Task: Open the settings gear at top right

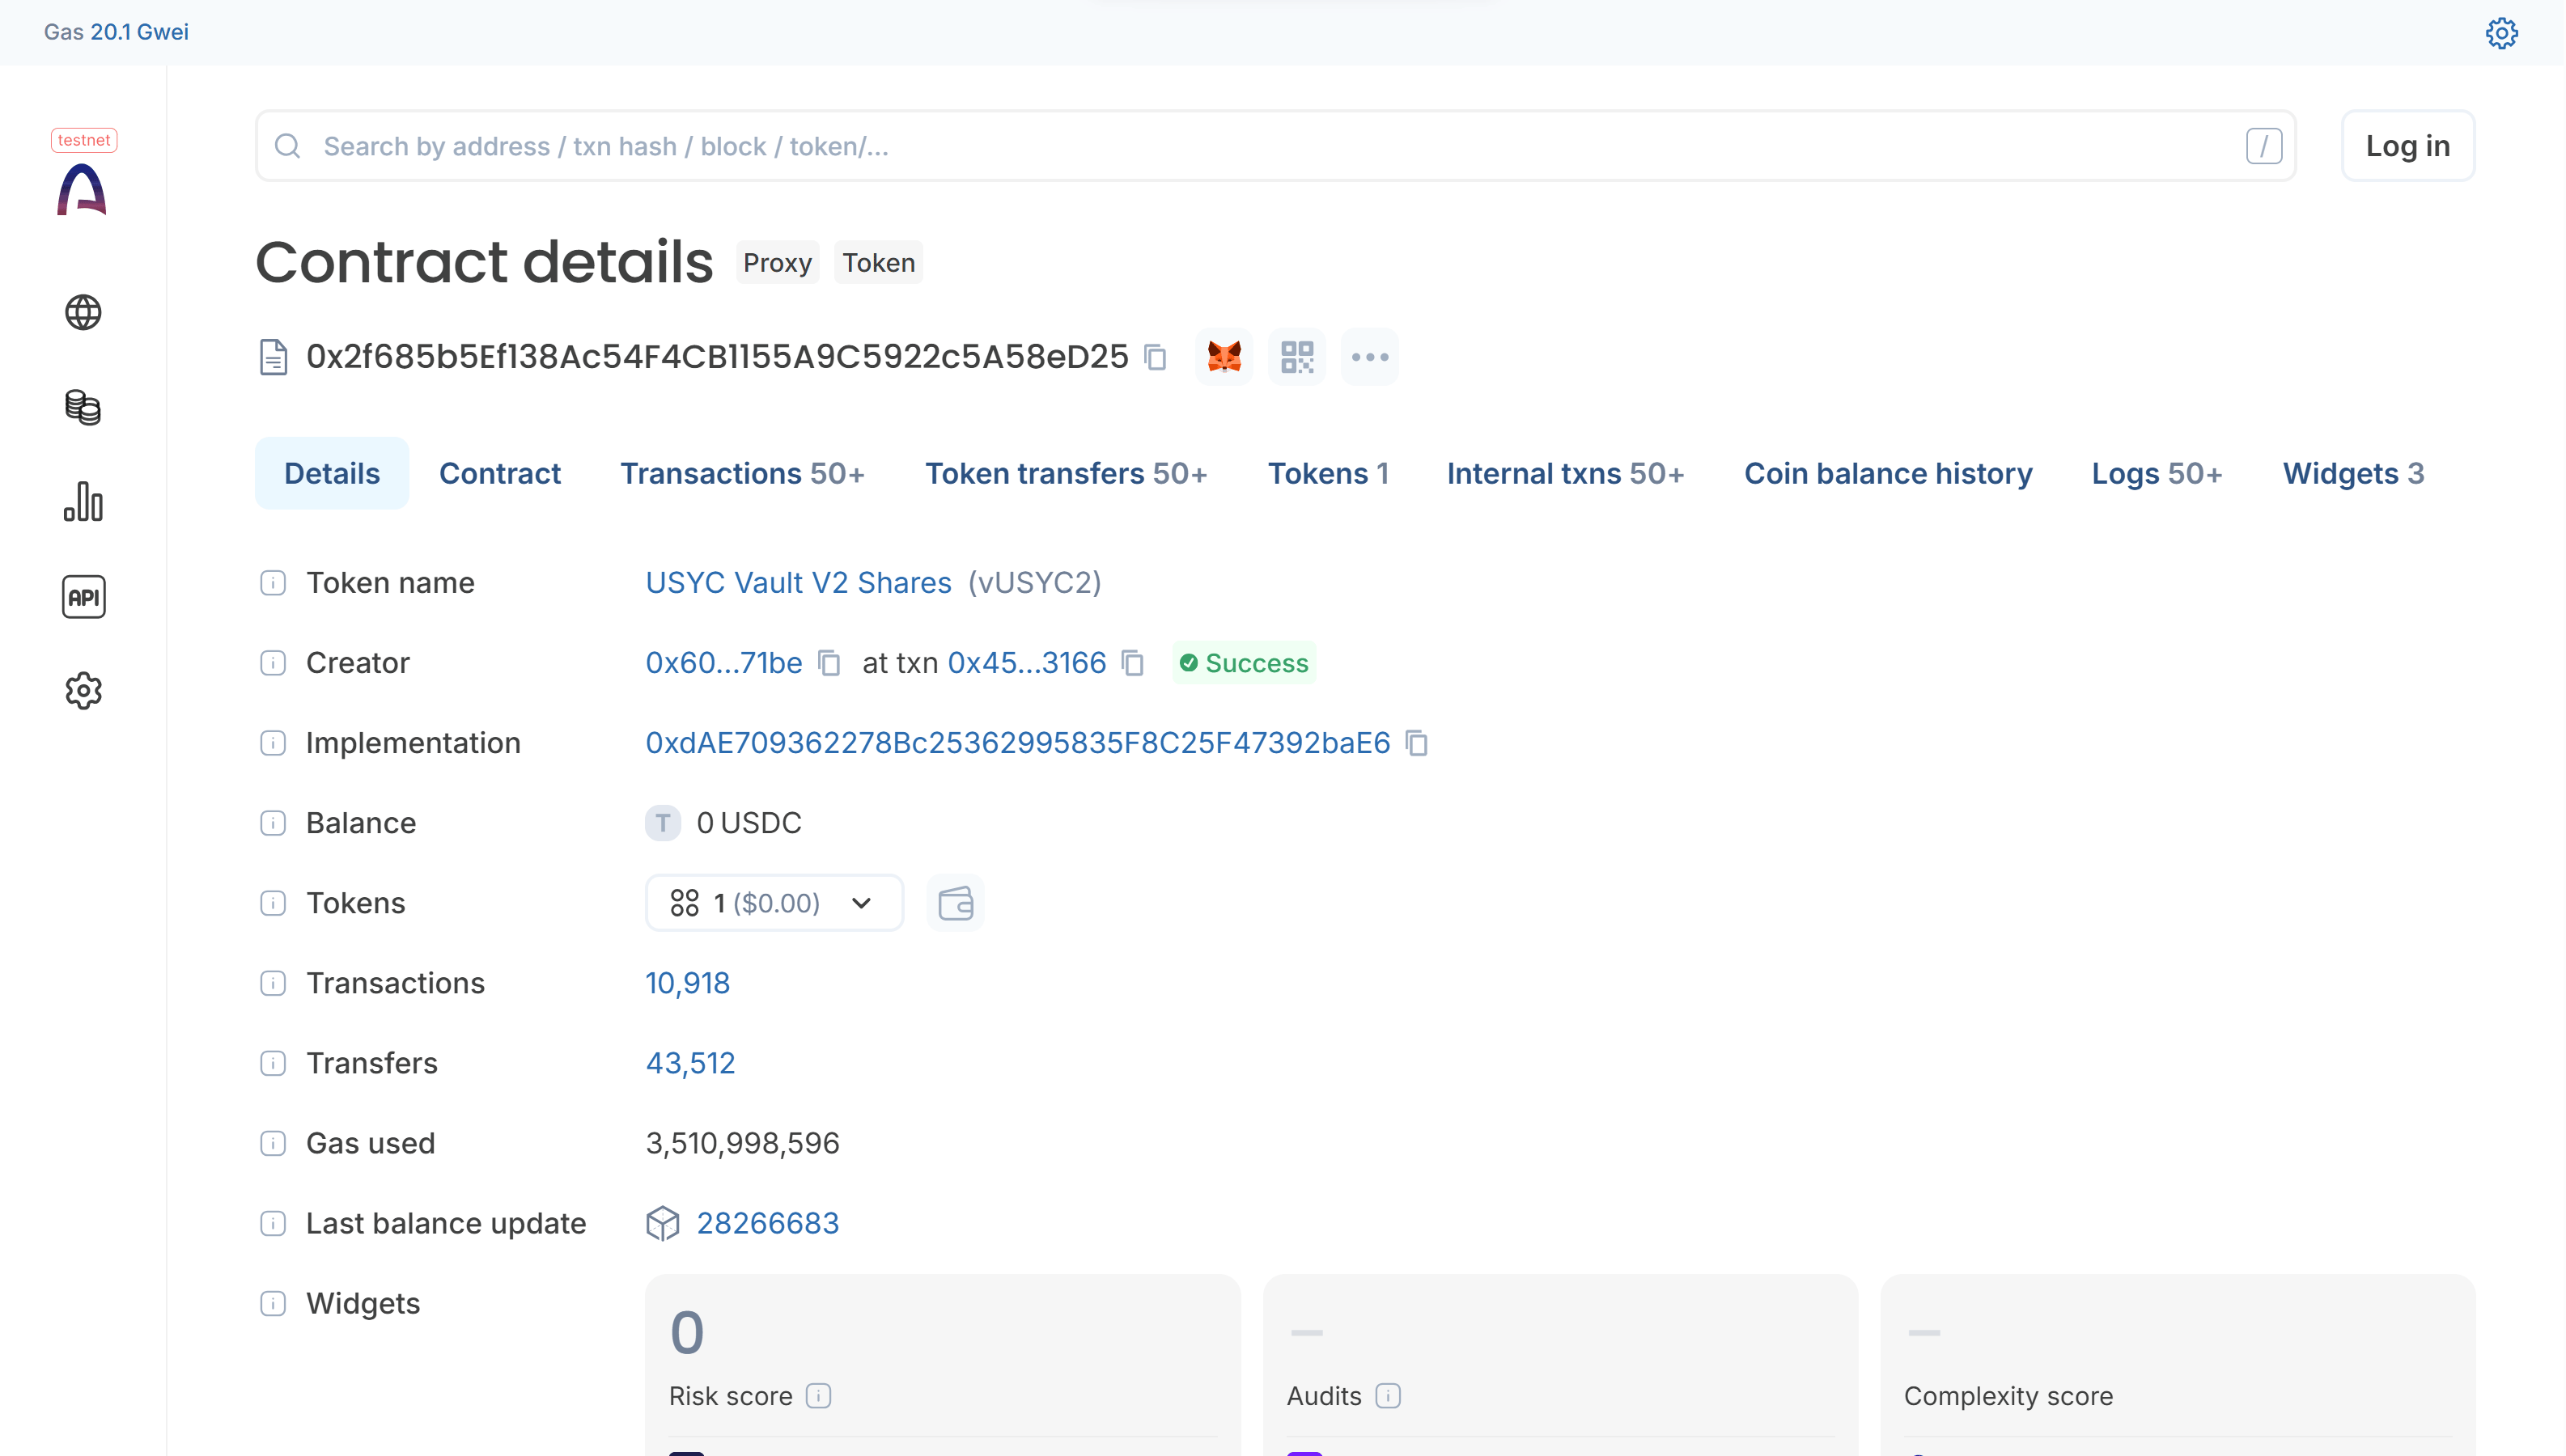Action: tap(2501, 33)
